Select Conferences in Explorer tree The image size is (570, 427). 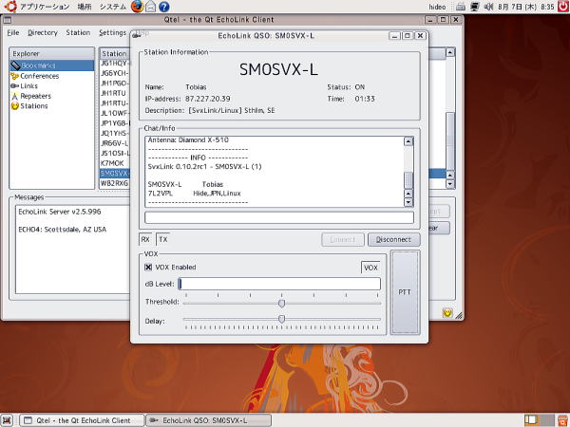(39, 76)
